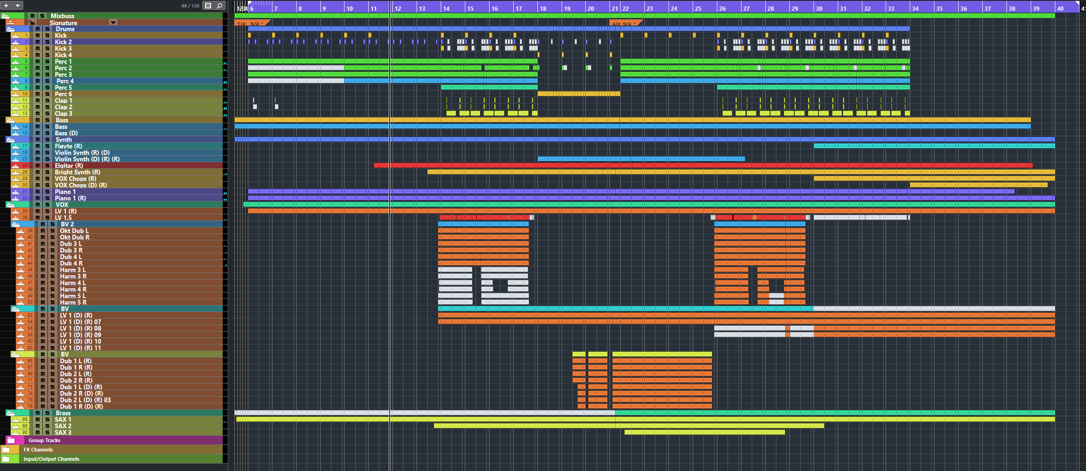This screenshot has width=1086, height=471.
Task: Open the Add Track preset dropdown arrow
Action: [18, 6]
